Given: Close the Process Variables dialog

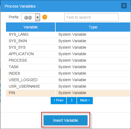Looking at the screenshot, I should point(124,6).
